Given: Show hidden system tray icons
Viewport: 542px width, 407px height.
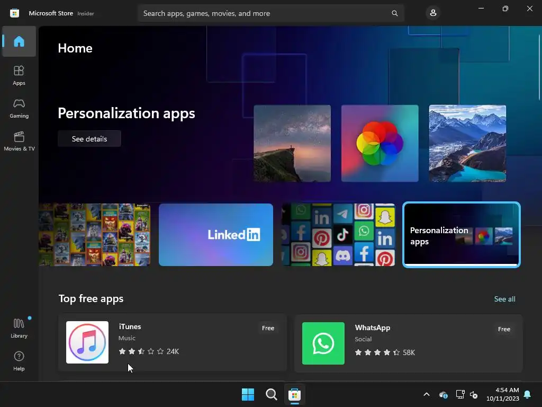Looking at the screenshot, I should coord(427,394).
